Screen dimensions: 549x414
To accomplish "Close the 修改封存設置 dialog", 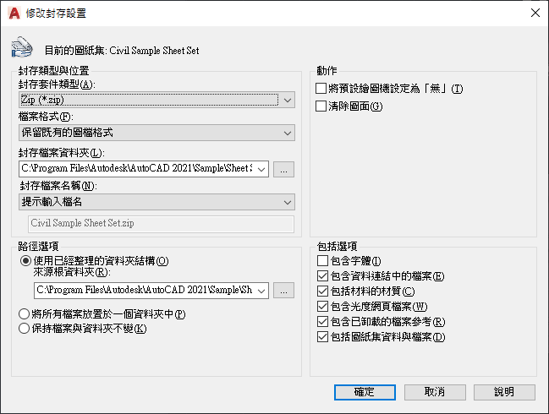I will click(535, 13).
